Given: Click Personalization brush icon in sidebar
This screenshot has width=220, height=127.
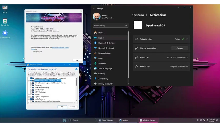Looking at the screenshot, I should click(96, 53).
